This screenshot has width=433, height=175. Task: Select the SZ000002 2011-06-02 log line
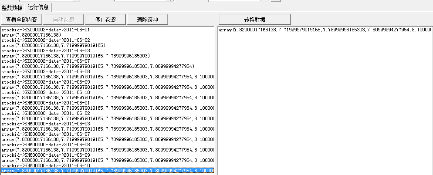pyautogui.click(x=45, y=40)
